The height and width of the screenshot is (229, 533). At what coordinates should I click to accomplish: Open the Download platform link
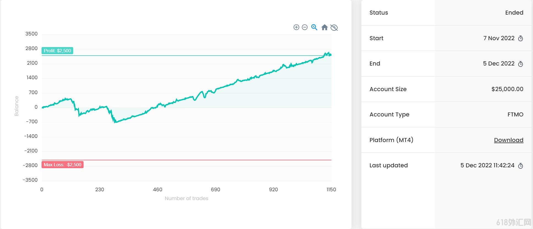[x=508, y=140]
